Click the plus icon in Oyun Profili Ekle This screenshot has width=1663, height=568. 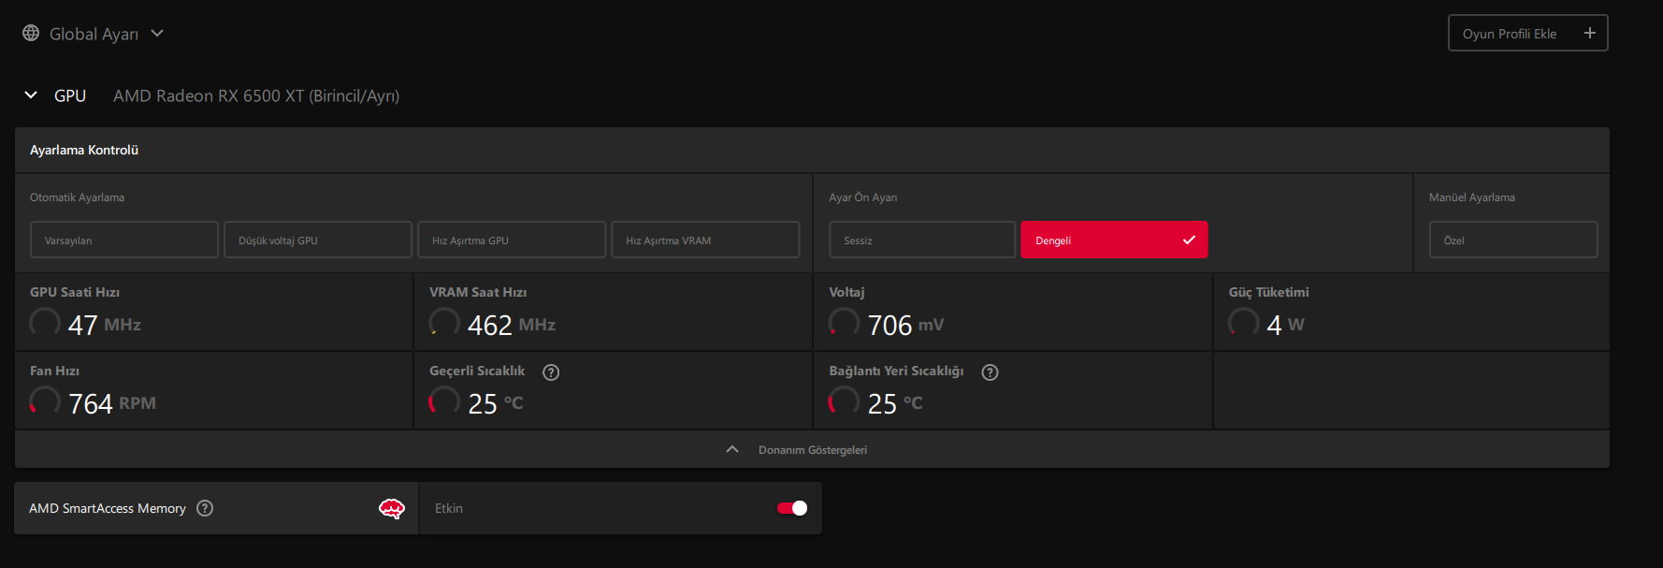tap(1589, 33)
